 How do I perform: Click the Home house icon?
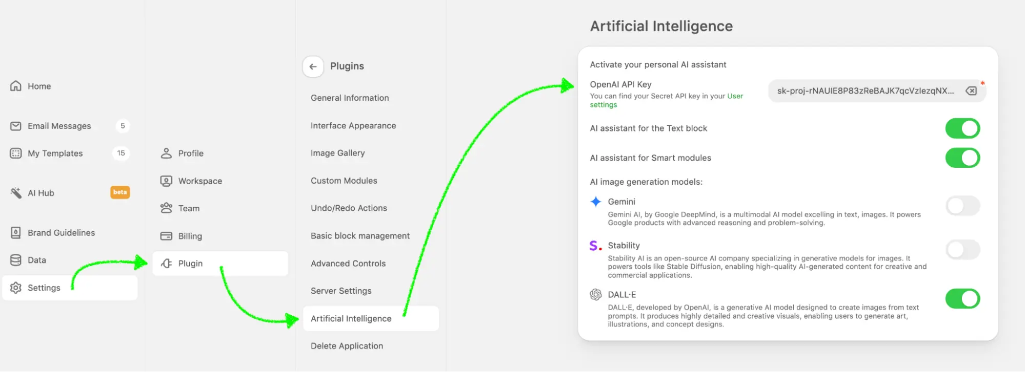16,86
